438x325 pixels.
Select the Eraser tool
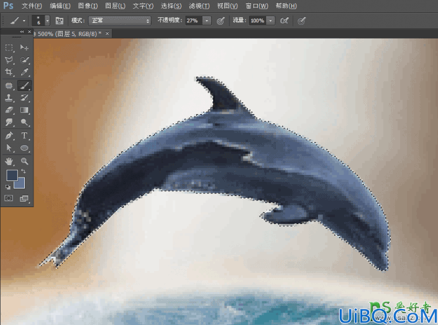(x=9, y=110)
